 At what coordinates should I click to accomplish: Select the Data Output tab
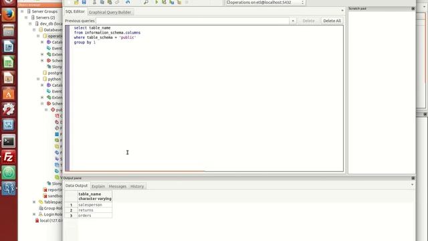coord(76,185)
